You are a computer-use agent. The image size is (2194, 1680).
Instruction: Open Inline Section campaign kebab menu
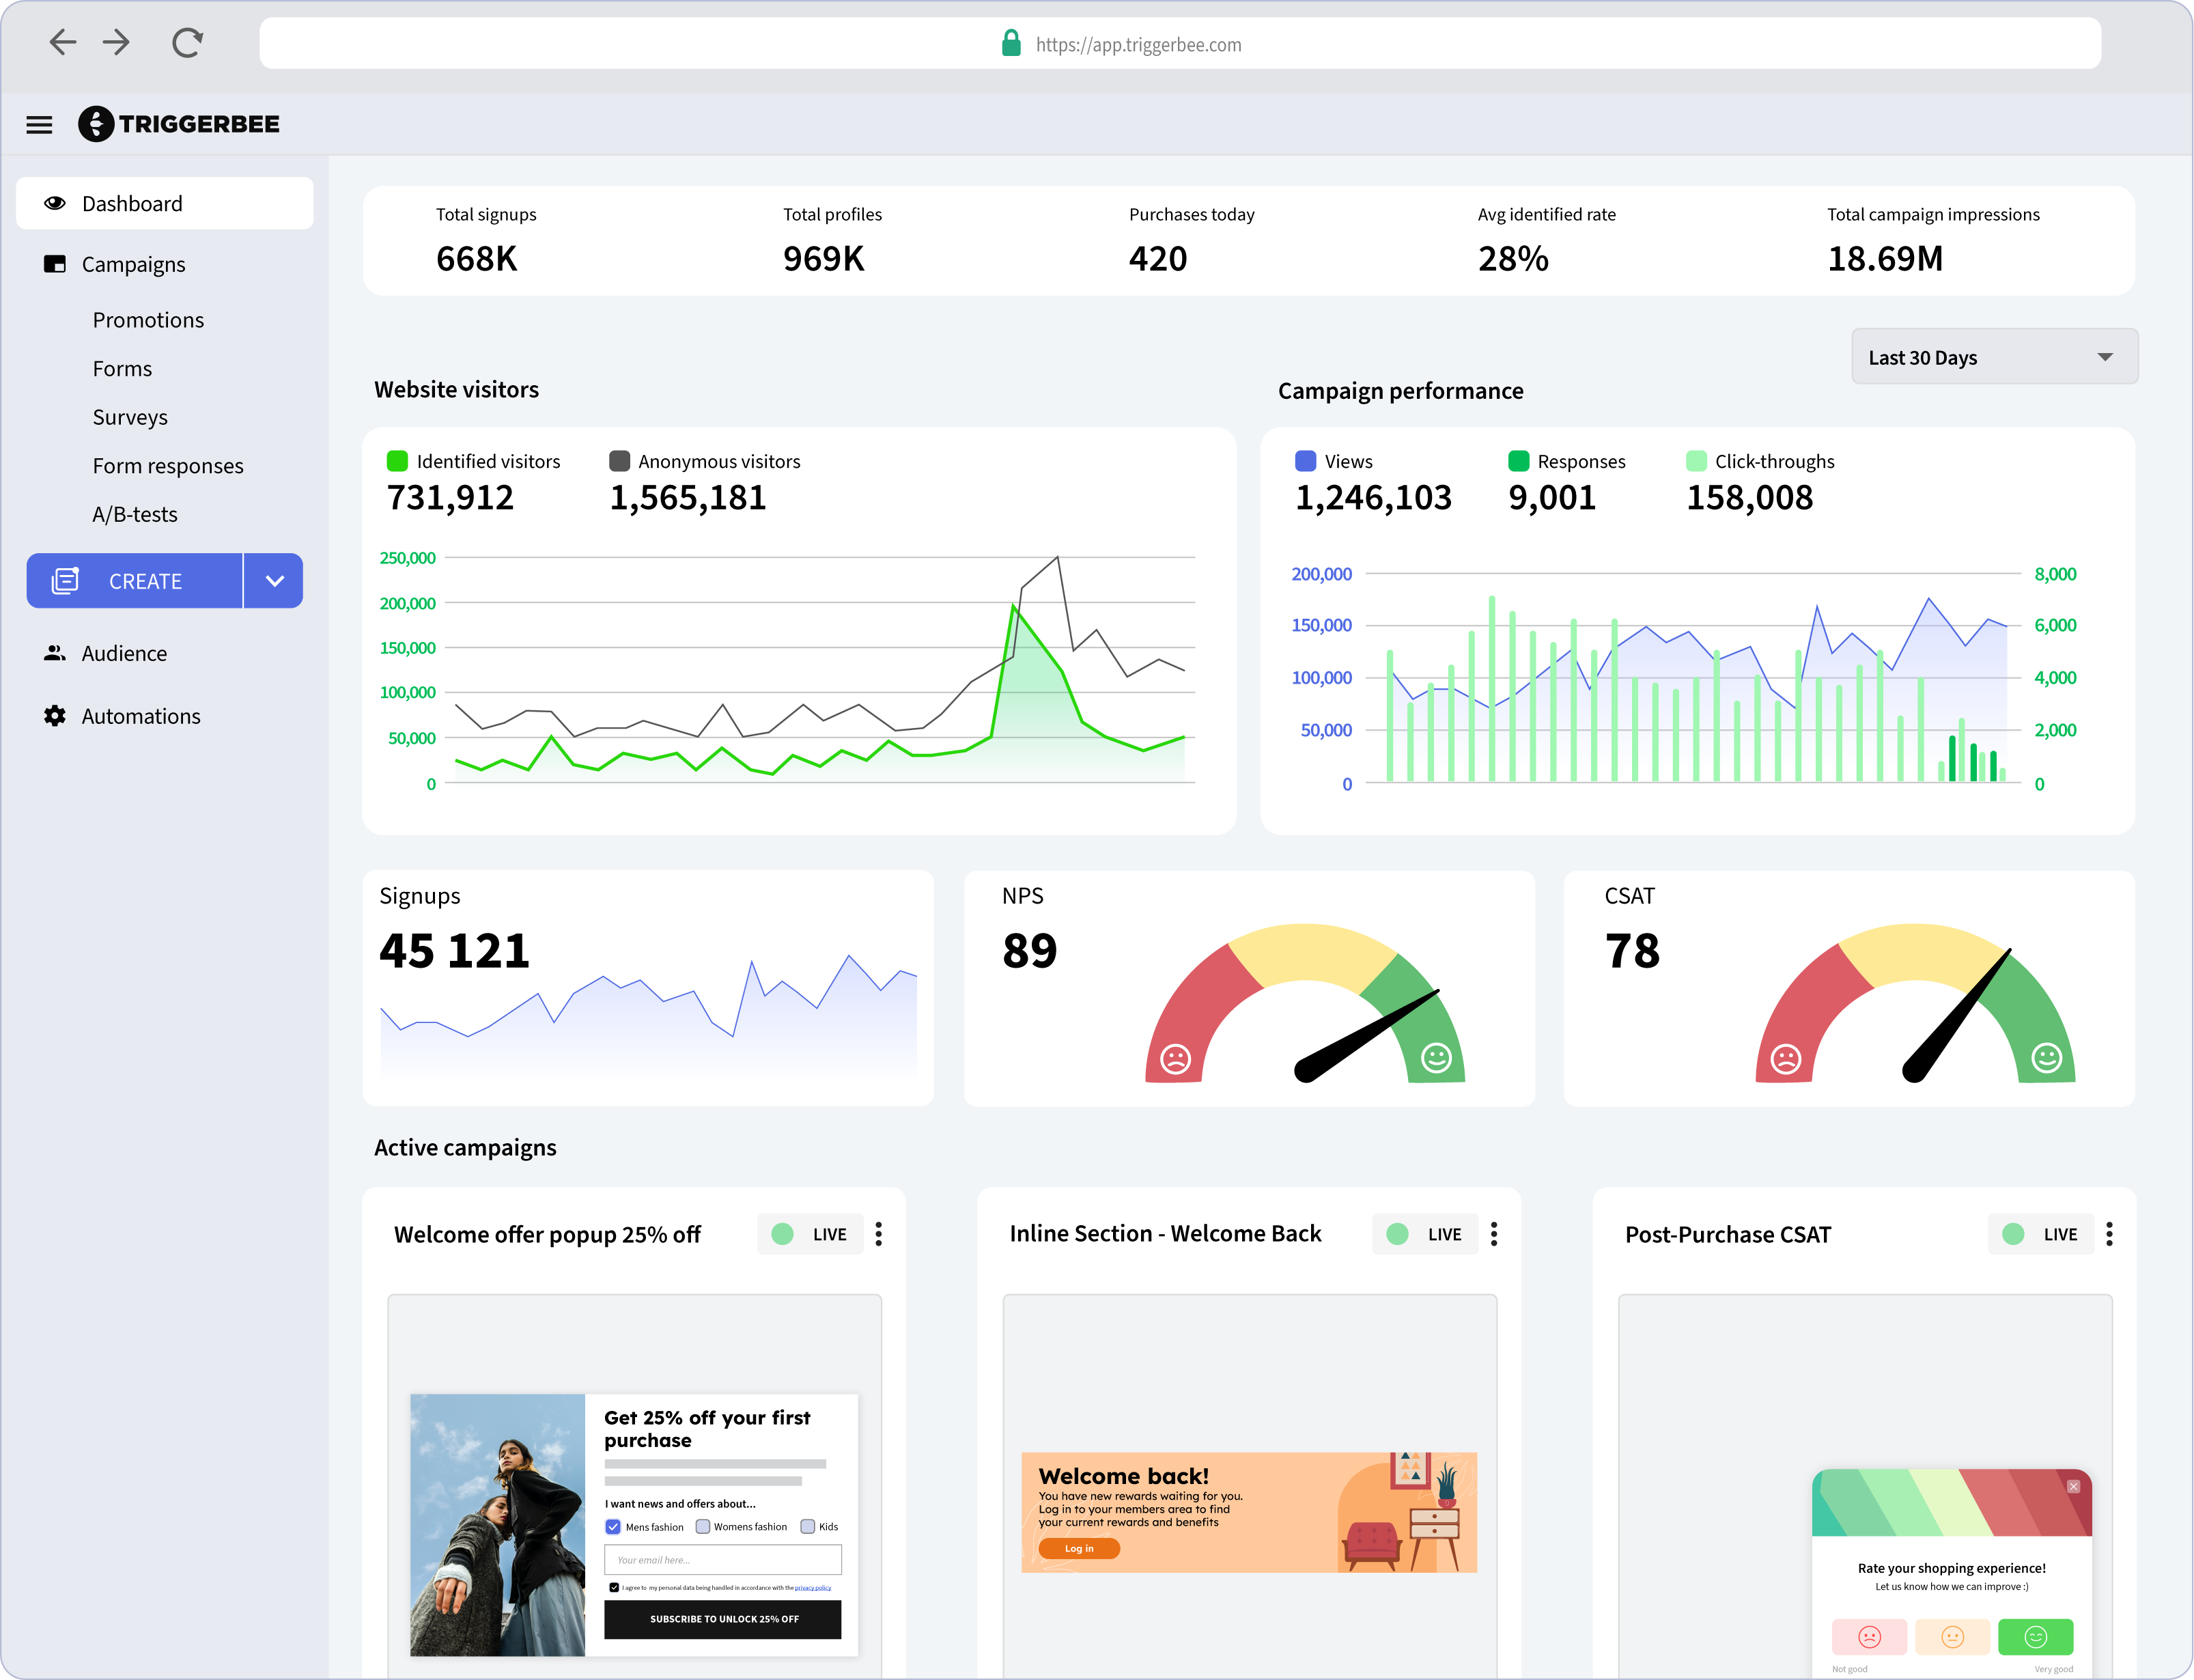[1494, 1234]
